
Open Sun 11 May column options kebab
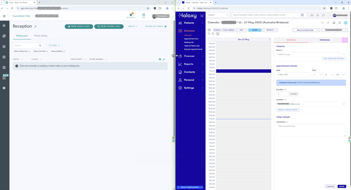coord(270,40)
